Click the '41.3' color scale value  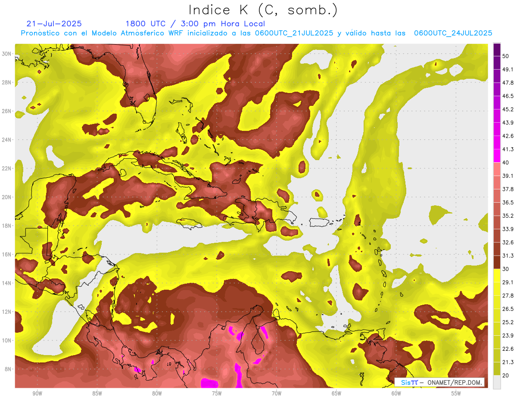[508, 149]
